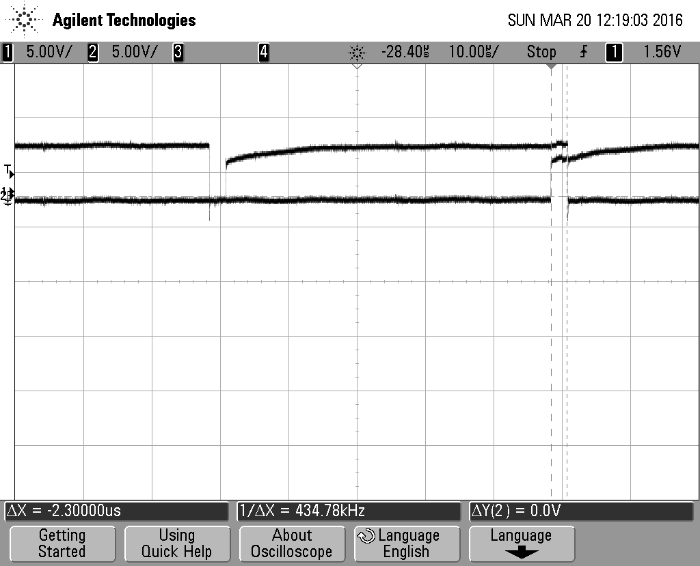Click the time reference star icon
The image size is (700, 566).
point(357,53)
